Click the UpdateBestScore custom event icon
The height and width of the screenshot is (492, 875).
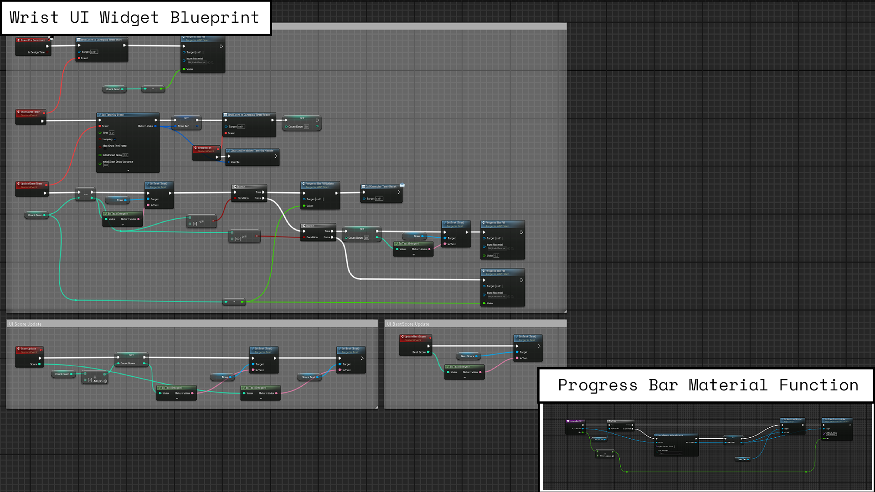[x=402, y=337]
